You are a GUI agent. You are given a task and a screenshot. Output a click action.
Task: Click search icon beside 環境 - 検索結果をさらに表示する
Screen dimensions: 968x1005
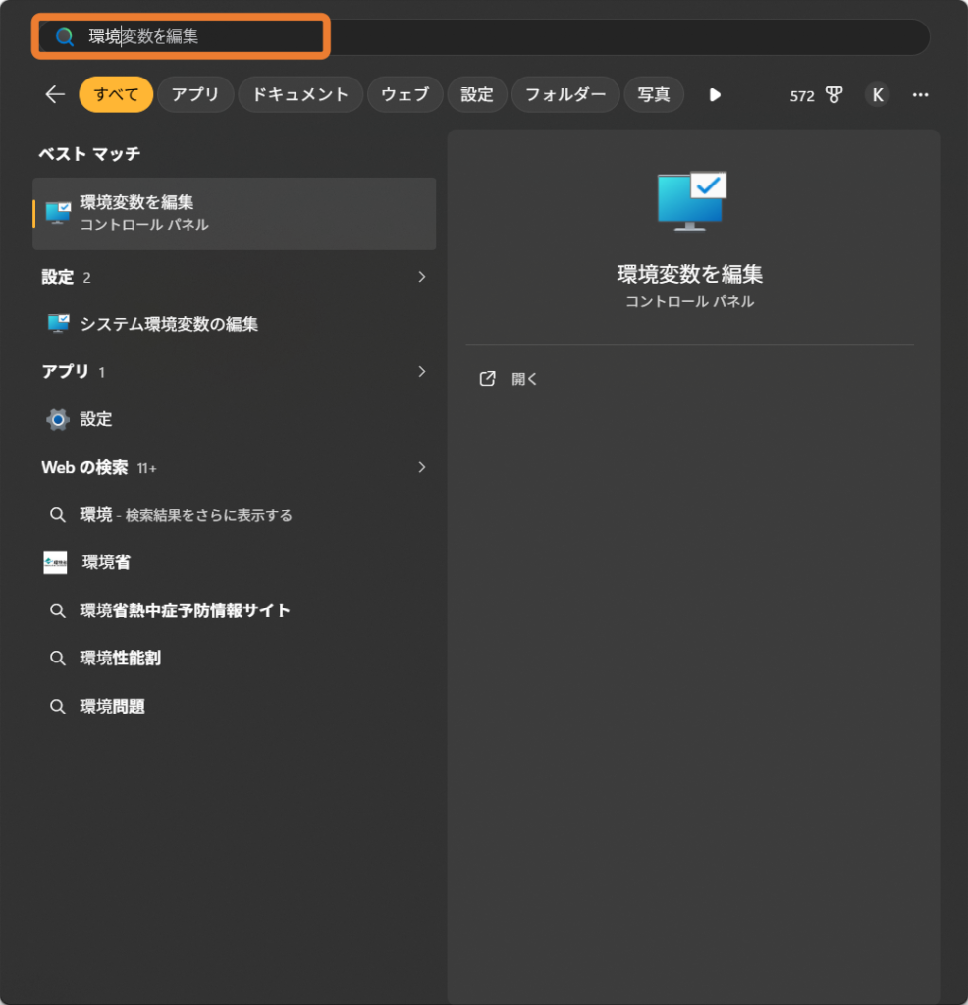pos(58,515)
